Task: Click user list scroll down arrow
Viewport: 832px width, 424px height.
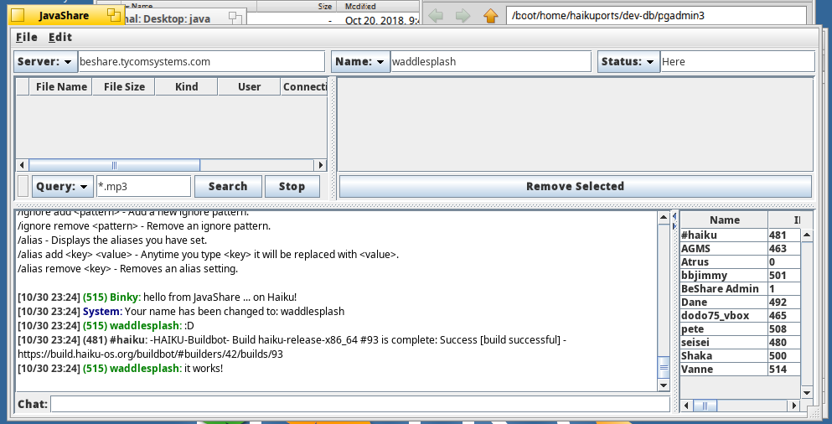Action: pyautogui.click(x=807, y=393)
